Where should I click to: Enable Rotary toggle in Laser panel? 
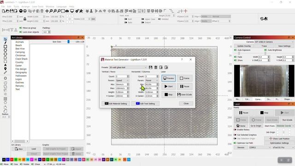(235, 130)
